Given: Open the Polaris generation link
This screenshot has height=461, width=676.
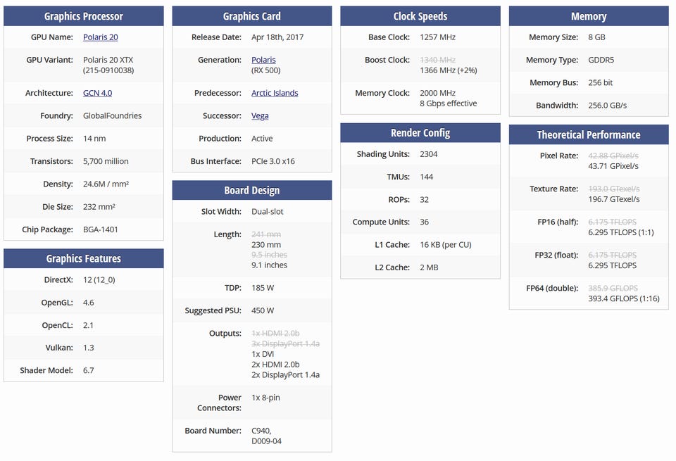Looking at the screenshot, I should [263, 60].
